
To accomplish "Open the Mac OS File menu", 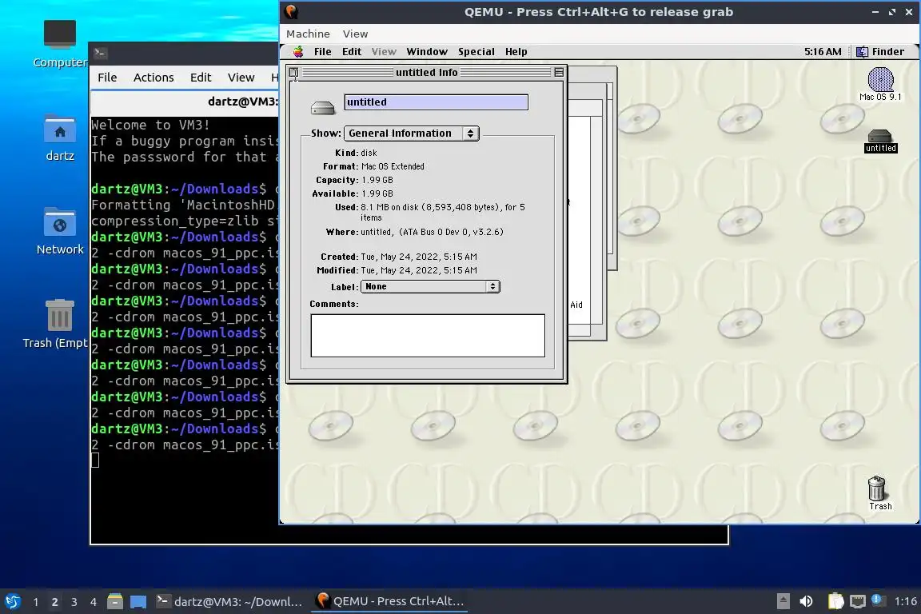I will coord(322,52).
